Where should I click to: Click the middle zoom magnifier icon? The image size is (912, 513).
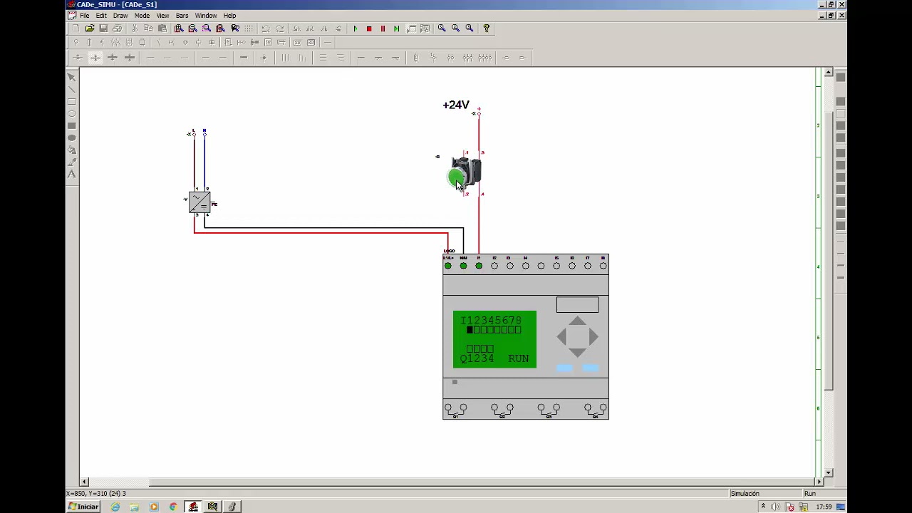click(455, 28)
